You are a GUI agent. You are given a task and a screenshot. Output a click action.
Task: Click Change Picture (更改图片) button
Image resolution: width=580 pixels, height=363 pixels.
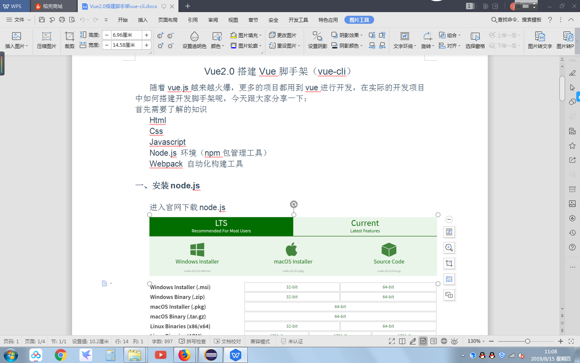[x=283, y=35]
